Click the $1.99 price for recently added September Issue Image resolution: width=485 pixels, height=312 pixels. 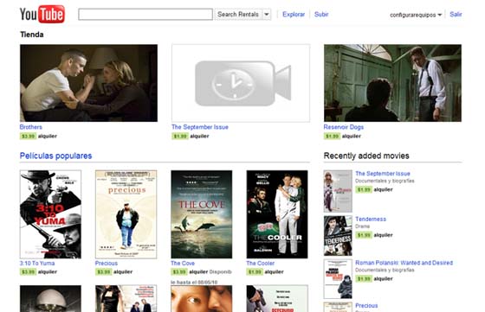(x=364, y=189)
